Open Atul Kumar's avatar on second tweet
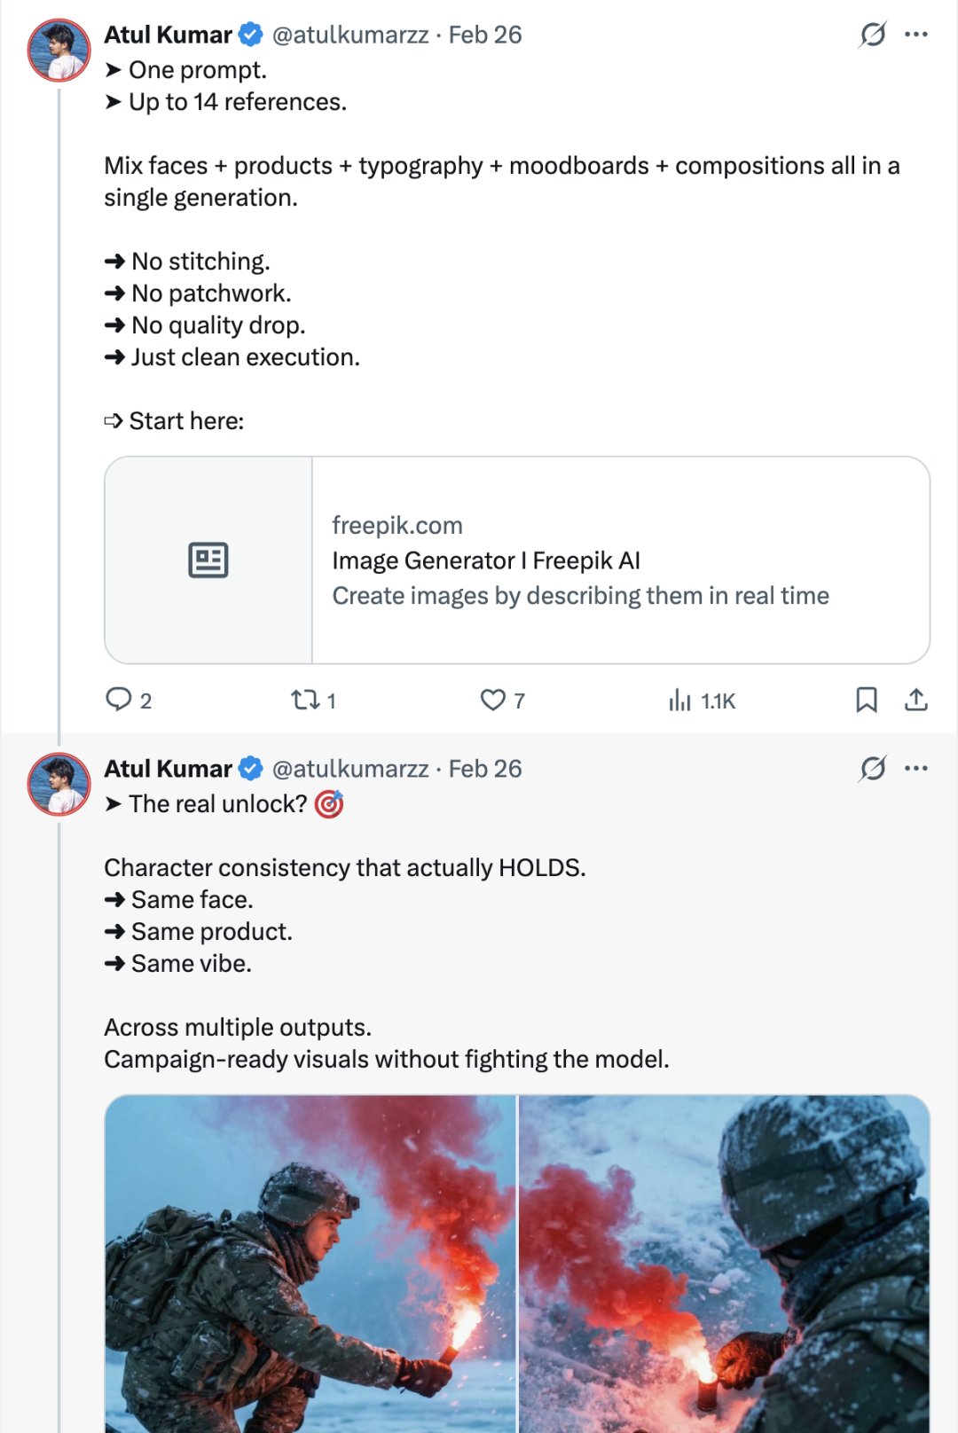Viewport: 958px width, 1433px height. (59, 784)
